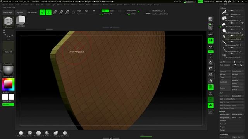Open the Alpha menu

pyautogui.click(x=5, y=5)
